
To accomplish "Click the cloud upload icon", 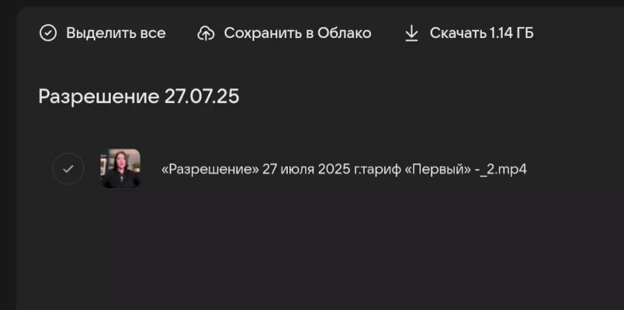I will [206, 33].
